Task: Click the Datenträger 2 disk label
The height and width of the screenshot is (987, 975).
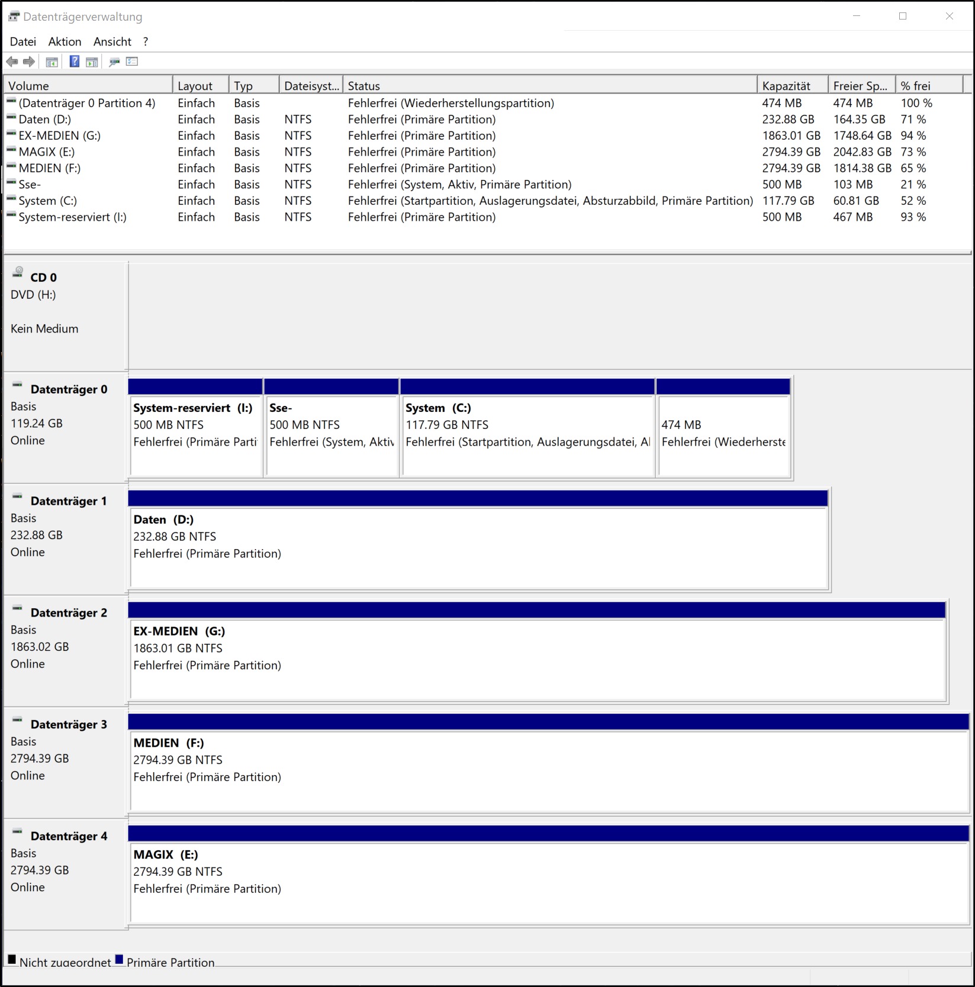Action: 69,613
